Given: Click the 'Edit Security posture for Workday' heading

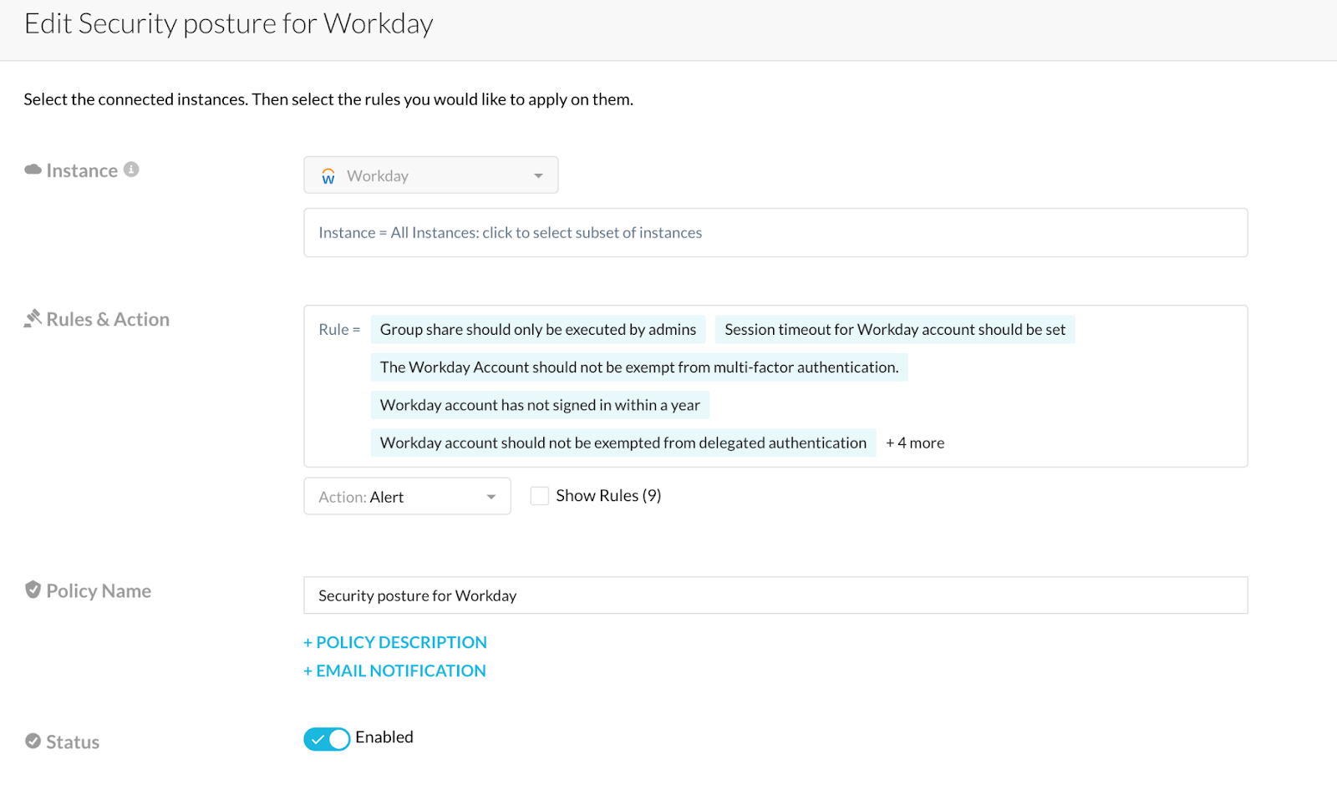Looking at the screenshot, I should click(x=229, y=23).
